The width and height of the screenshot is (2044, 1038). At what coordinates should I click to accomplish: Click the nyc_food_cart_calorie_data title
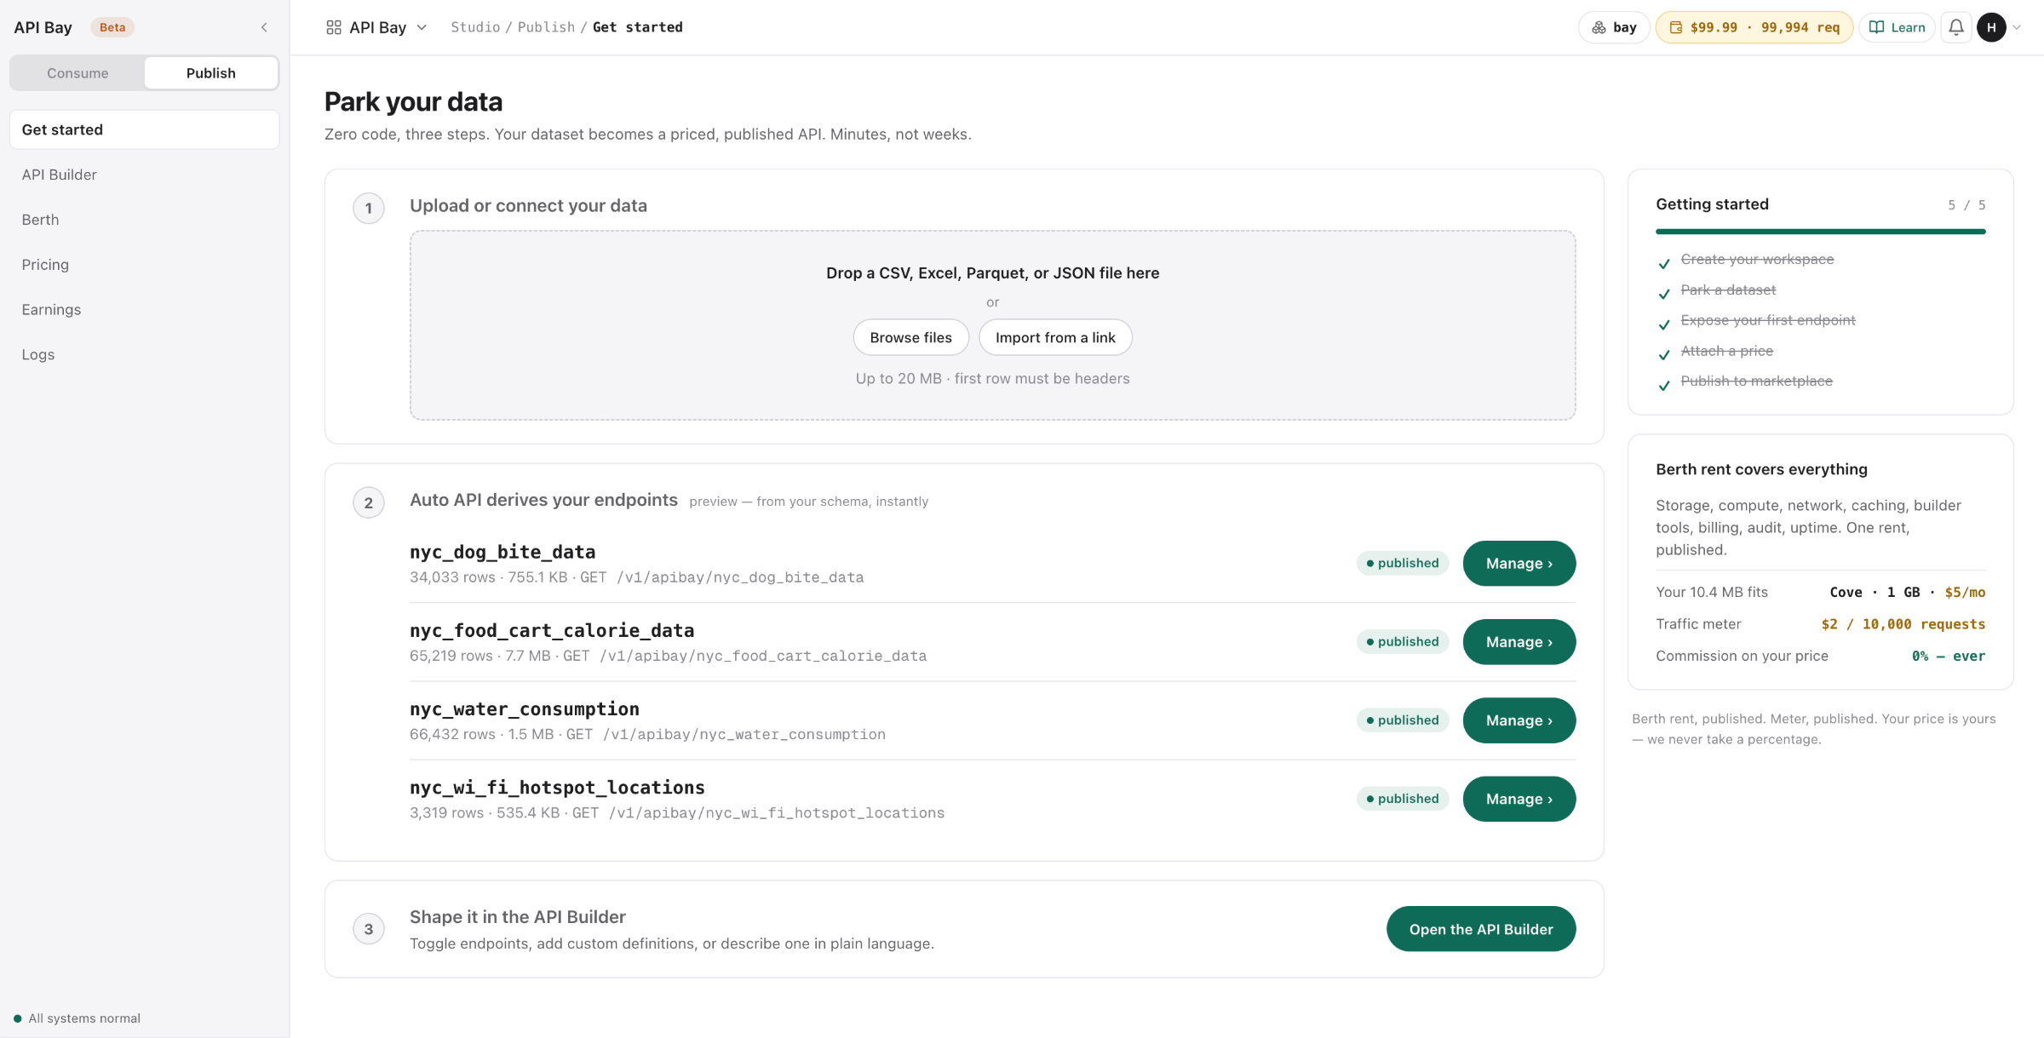point(552,631)
